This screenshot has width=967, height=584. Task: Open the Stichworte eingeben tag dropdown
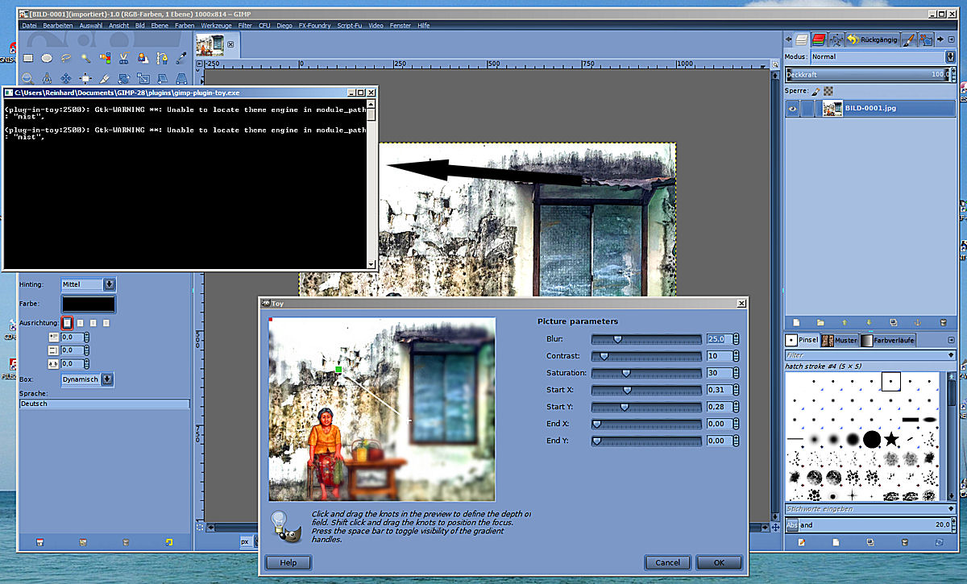[x=951, y=509]
